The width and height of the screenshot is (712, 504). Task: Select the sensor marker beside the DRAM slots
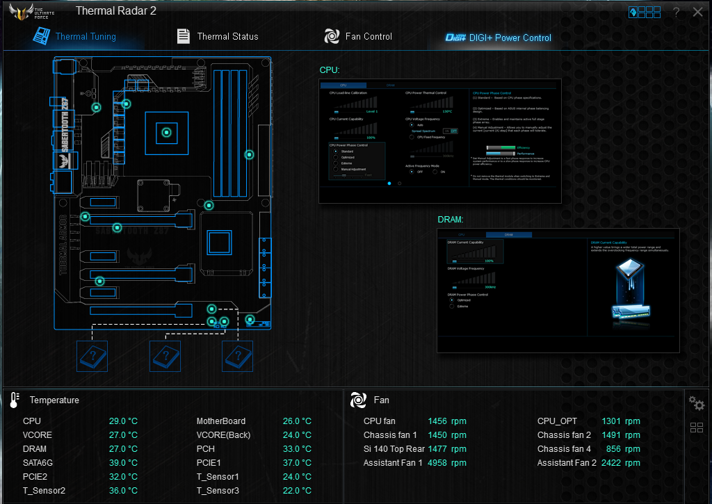250,155
